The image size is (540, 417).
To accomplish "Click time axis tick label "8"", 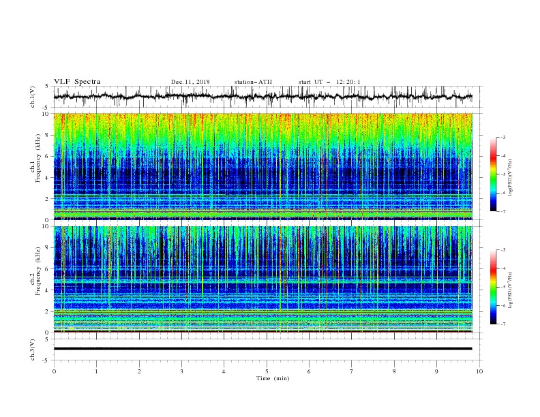I will click(394, 371).
